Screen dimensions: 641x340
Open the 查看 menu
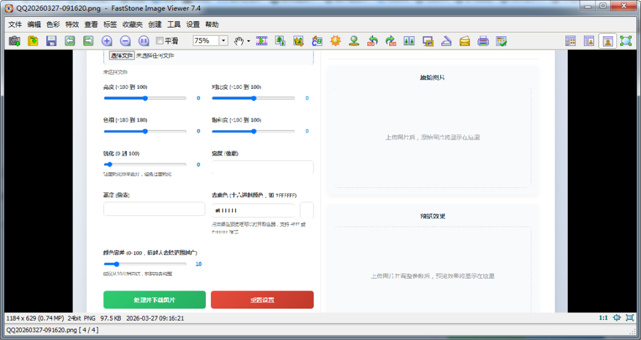coord(91,24)
